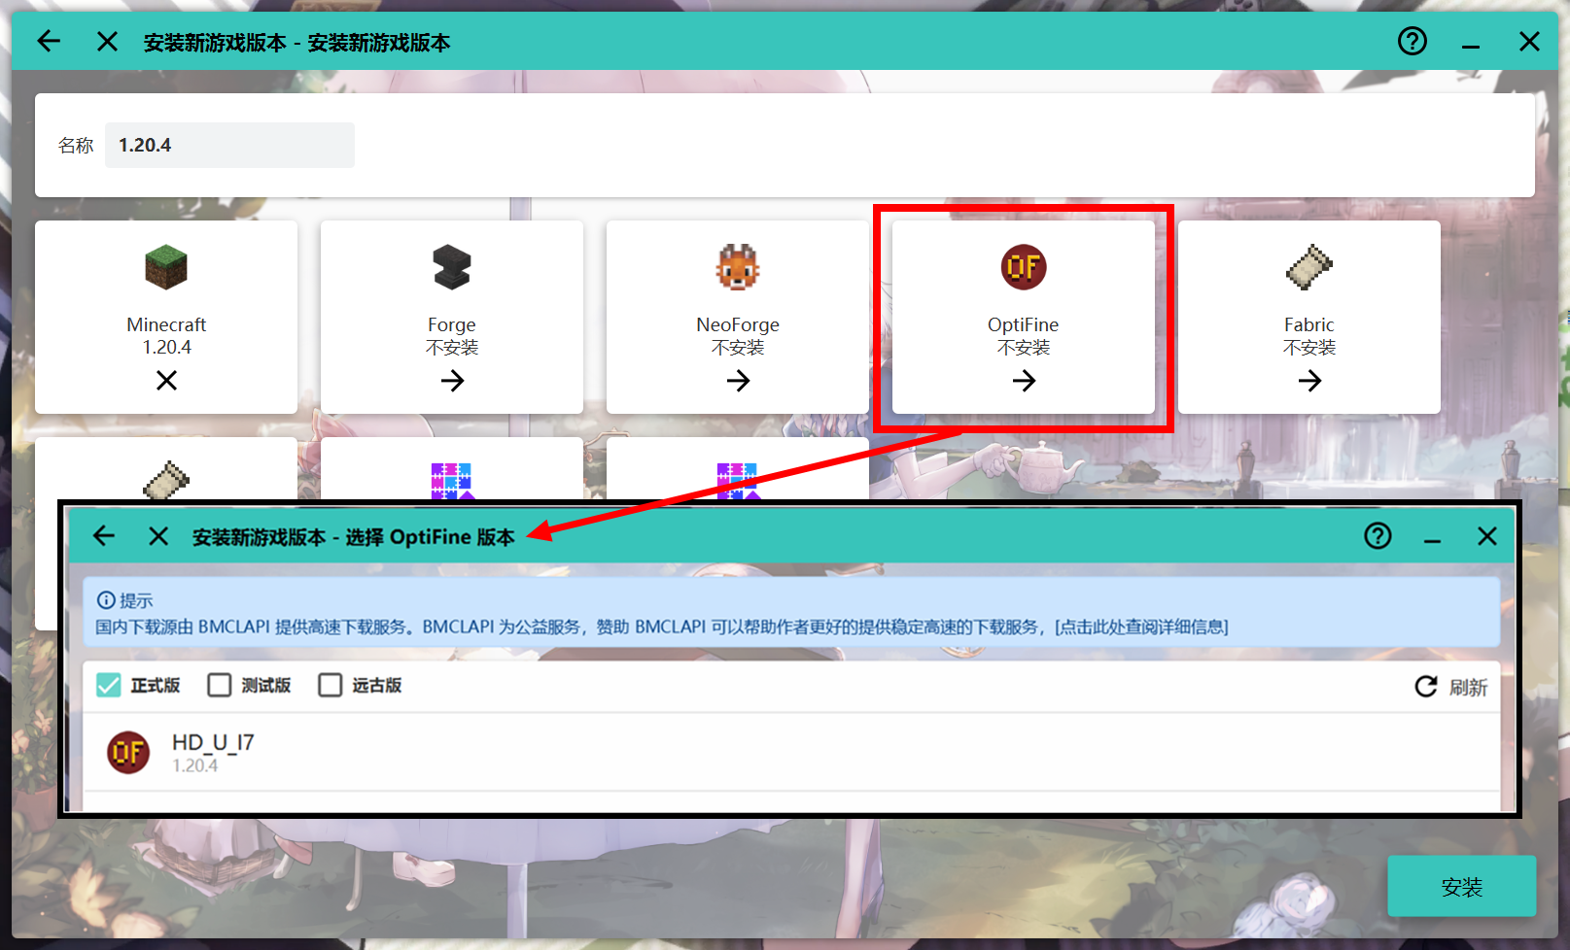The image size is (1570, 950).
Task: Click the Forge anvil icon
Action: coord(452,267)
